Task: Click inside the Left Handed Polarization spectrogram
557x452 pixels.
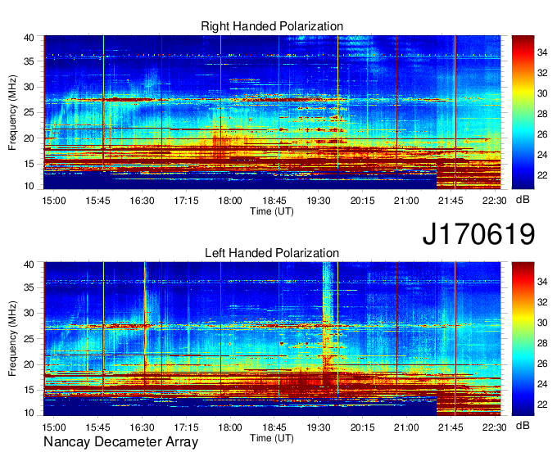Action: (272, 339)
